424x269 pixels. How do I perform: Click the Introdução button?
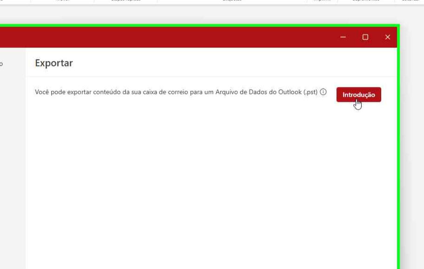358,95
